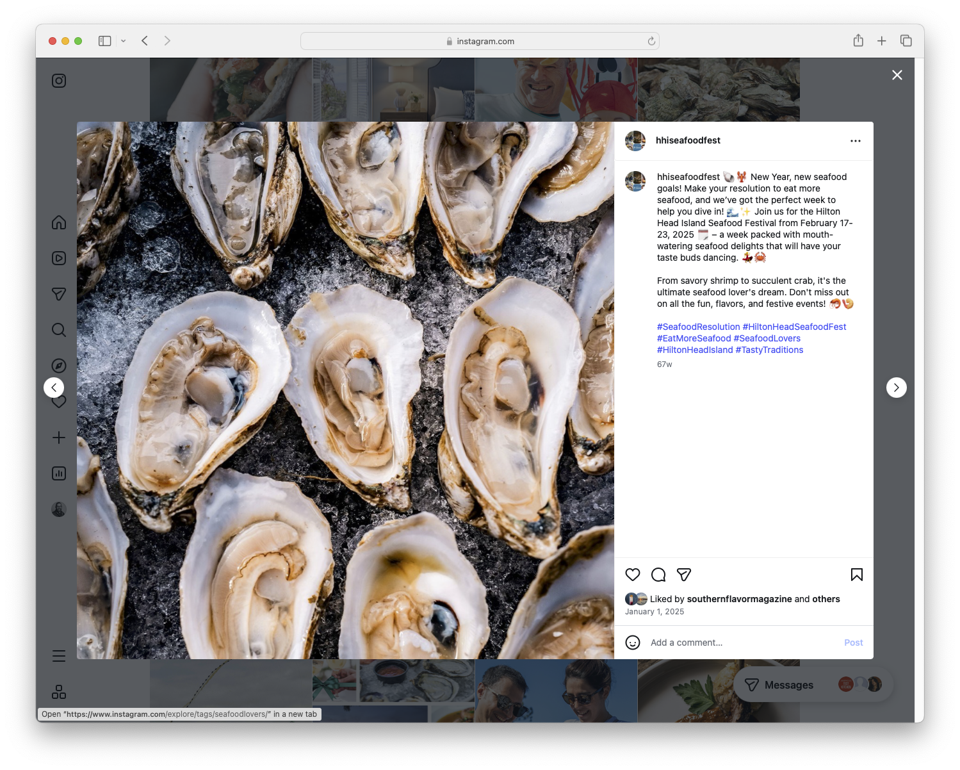Open hhiseafoodfest avatar in post header

tap(635, 141)
